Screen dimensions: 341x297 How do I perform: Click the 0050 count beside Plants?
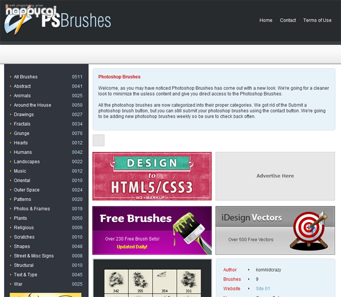pos(77,218)
